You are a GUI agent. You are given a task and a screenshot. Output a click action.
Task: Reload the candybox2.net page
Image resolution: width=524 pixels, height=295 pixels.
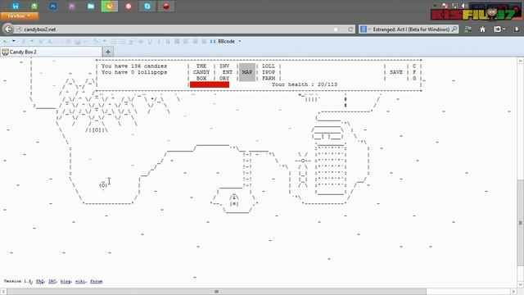[x=350, y=29]
